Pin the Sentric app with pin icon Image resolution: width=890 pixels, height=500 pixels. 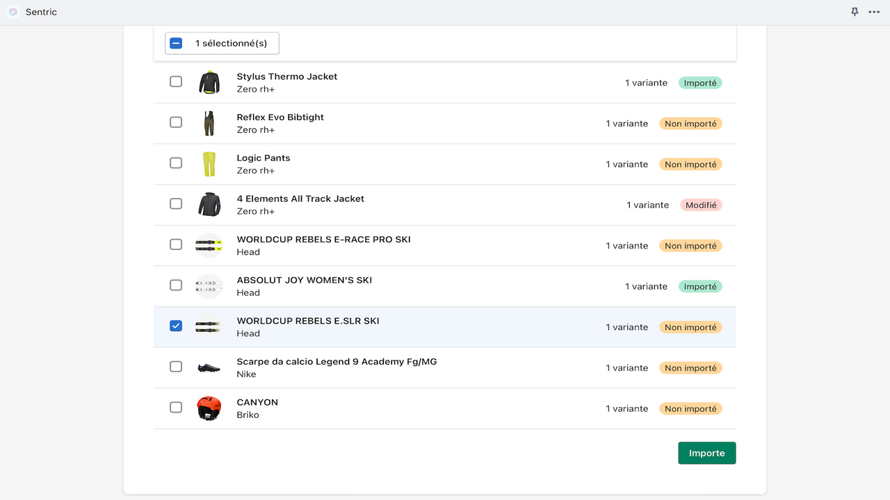(x=855, y=12)
